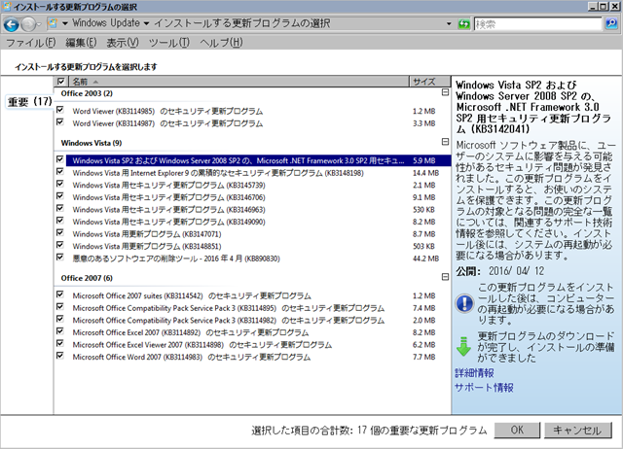This screenshot has width=623, height=449.
Task: Select the 503 KB size cell
Action: [x=423, y=246]
